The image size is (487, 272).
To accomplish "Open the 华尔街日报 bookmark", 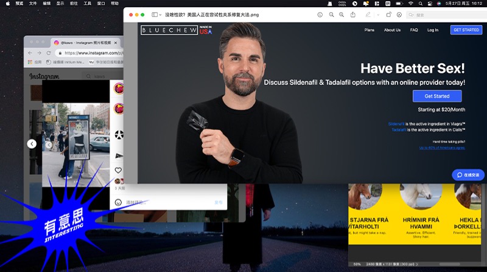I will click(106, 63).
